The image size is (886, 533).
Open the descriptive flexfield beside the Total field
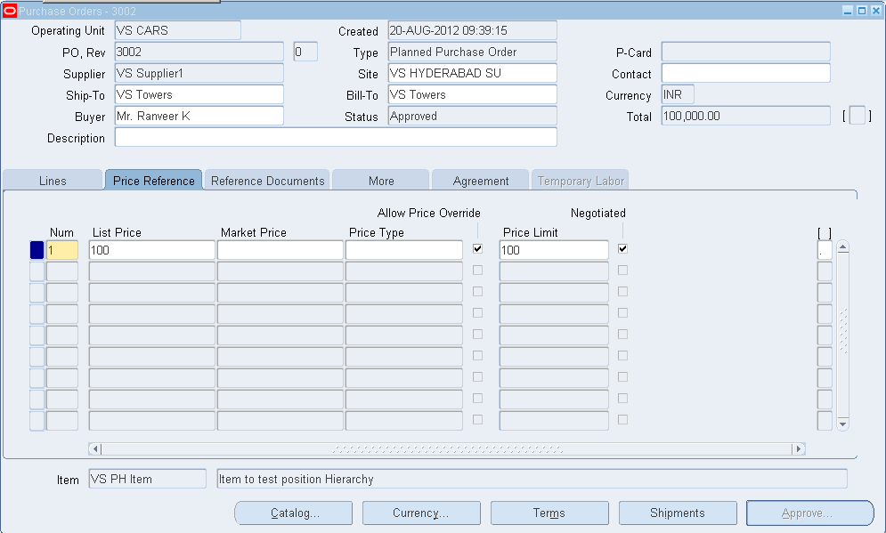tap(858, 116)
